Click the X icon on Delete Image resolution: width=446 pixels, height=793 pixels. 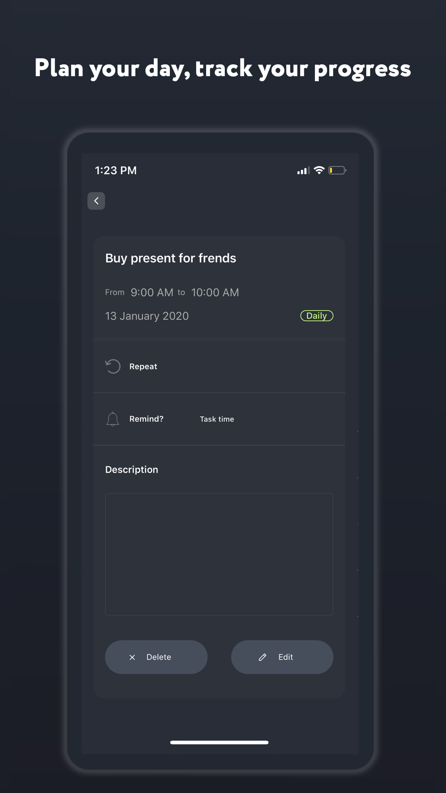pos(132,657)
